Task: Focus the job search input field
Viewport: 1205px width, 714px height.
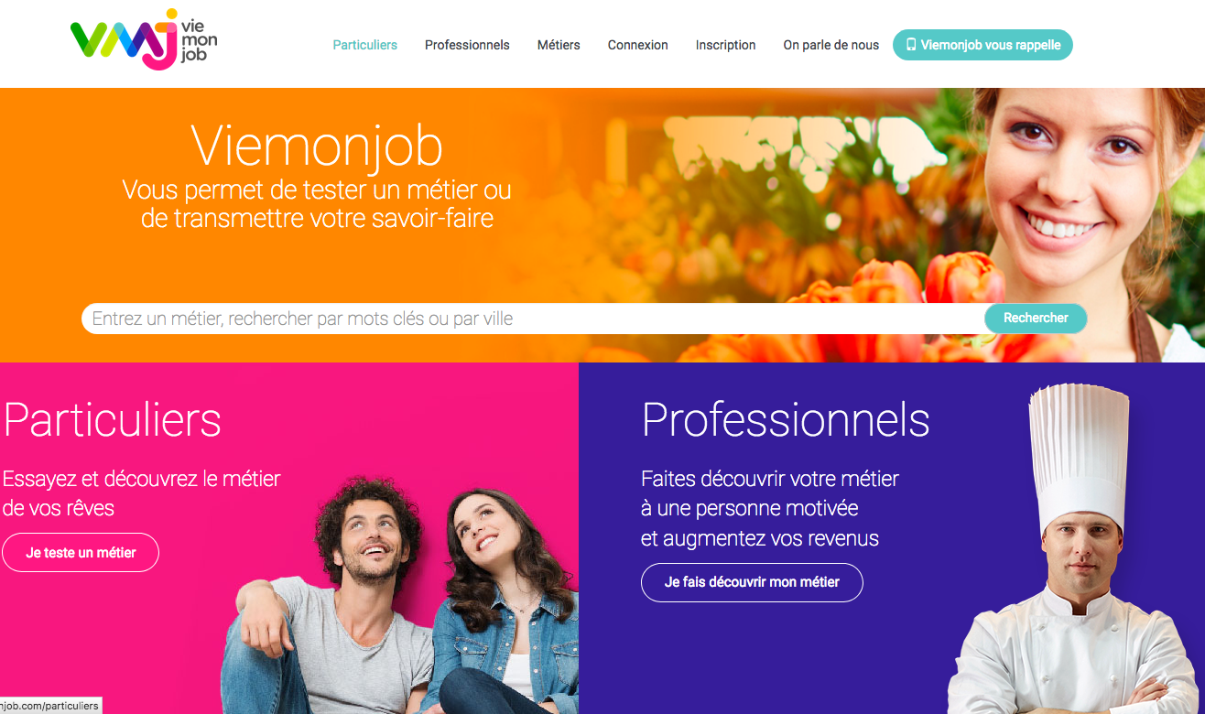Action: 533,319
